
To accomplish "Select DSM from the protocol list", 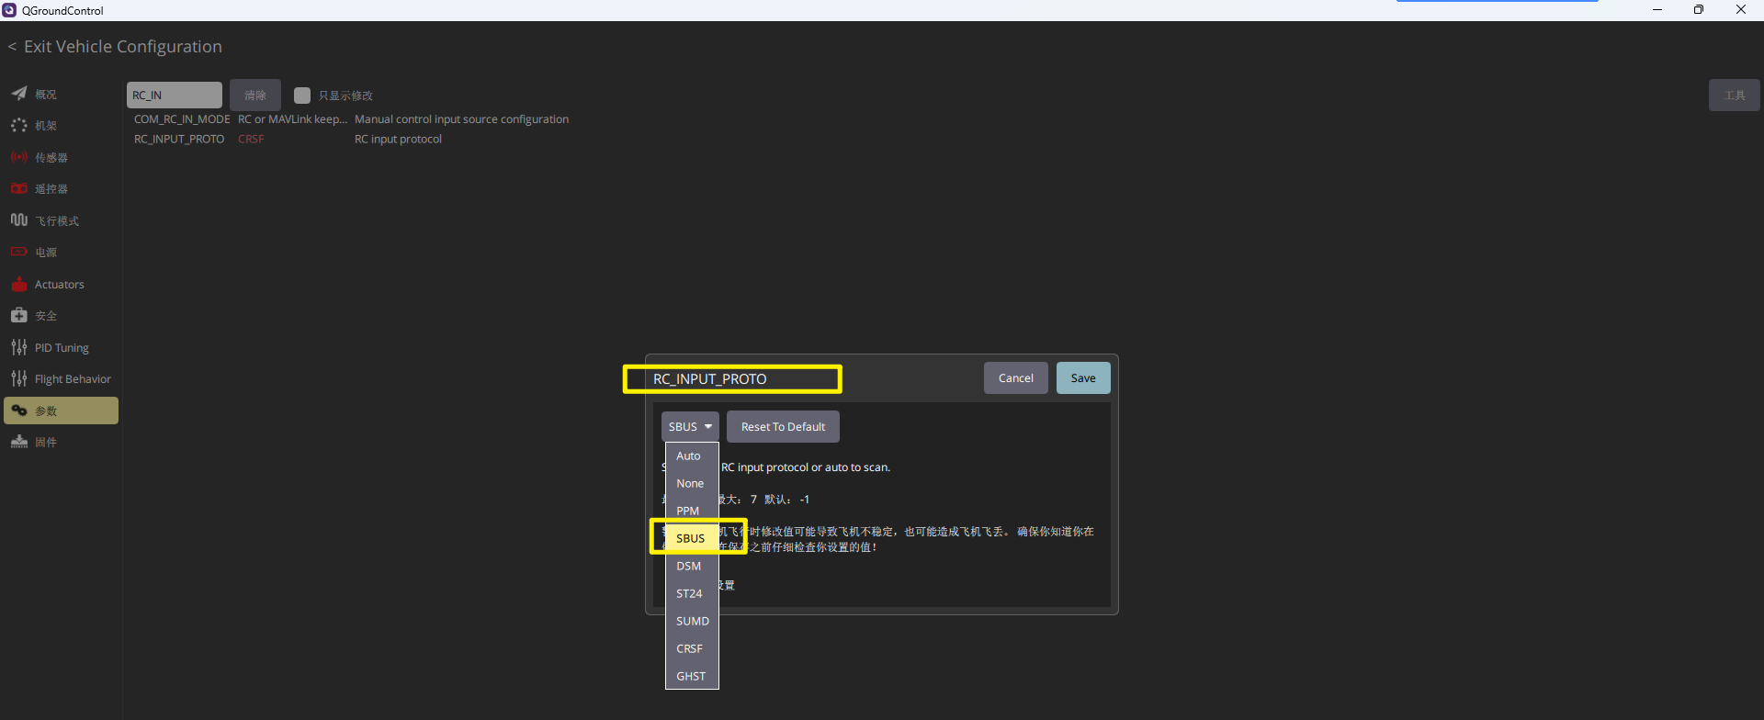I will pos(692,566).
